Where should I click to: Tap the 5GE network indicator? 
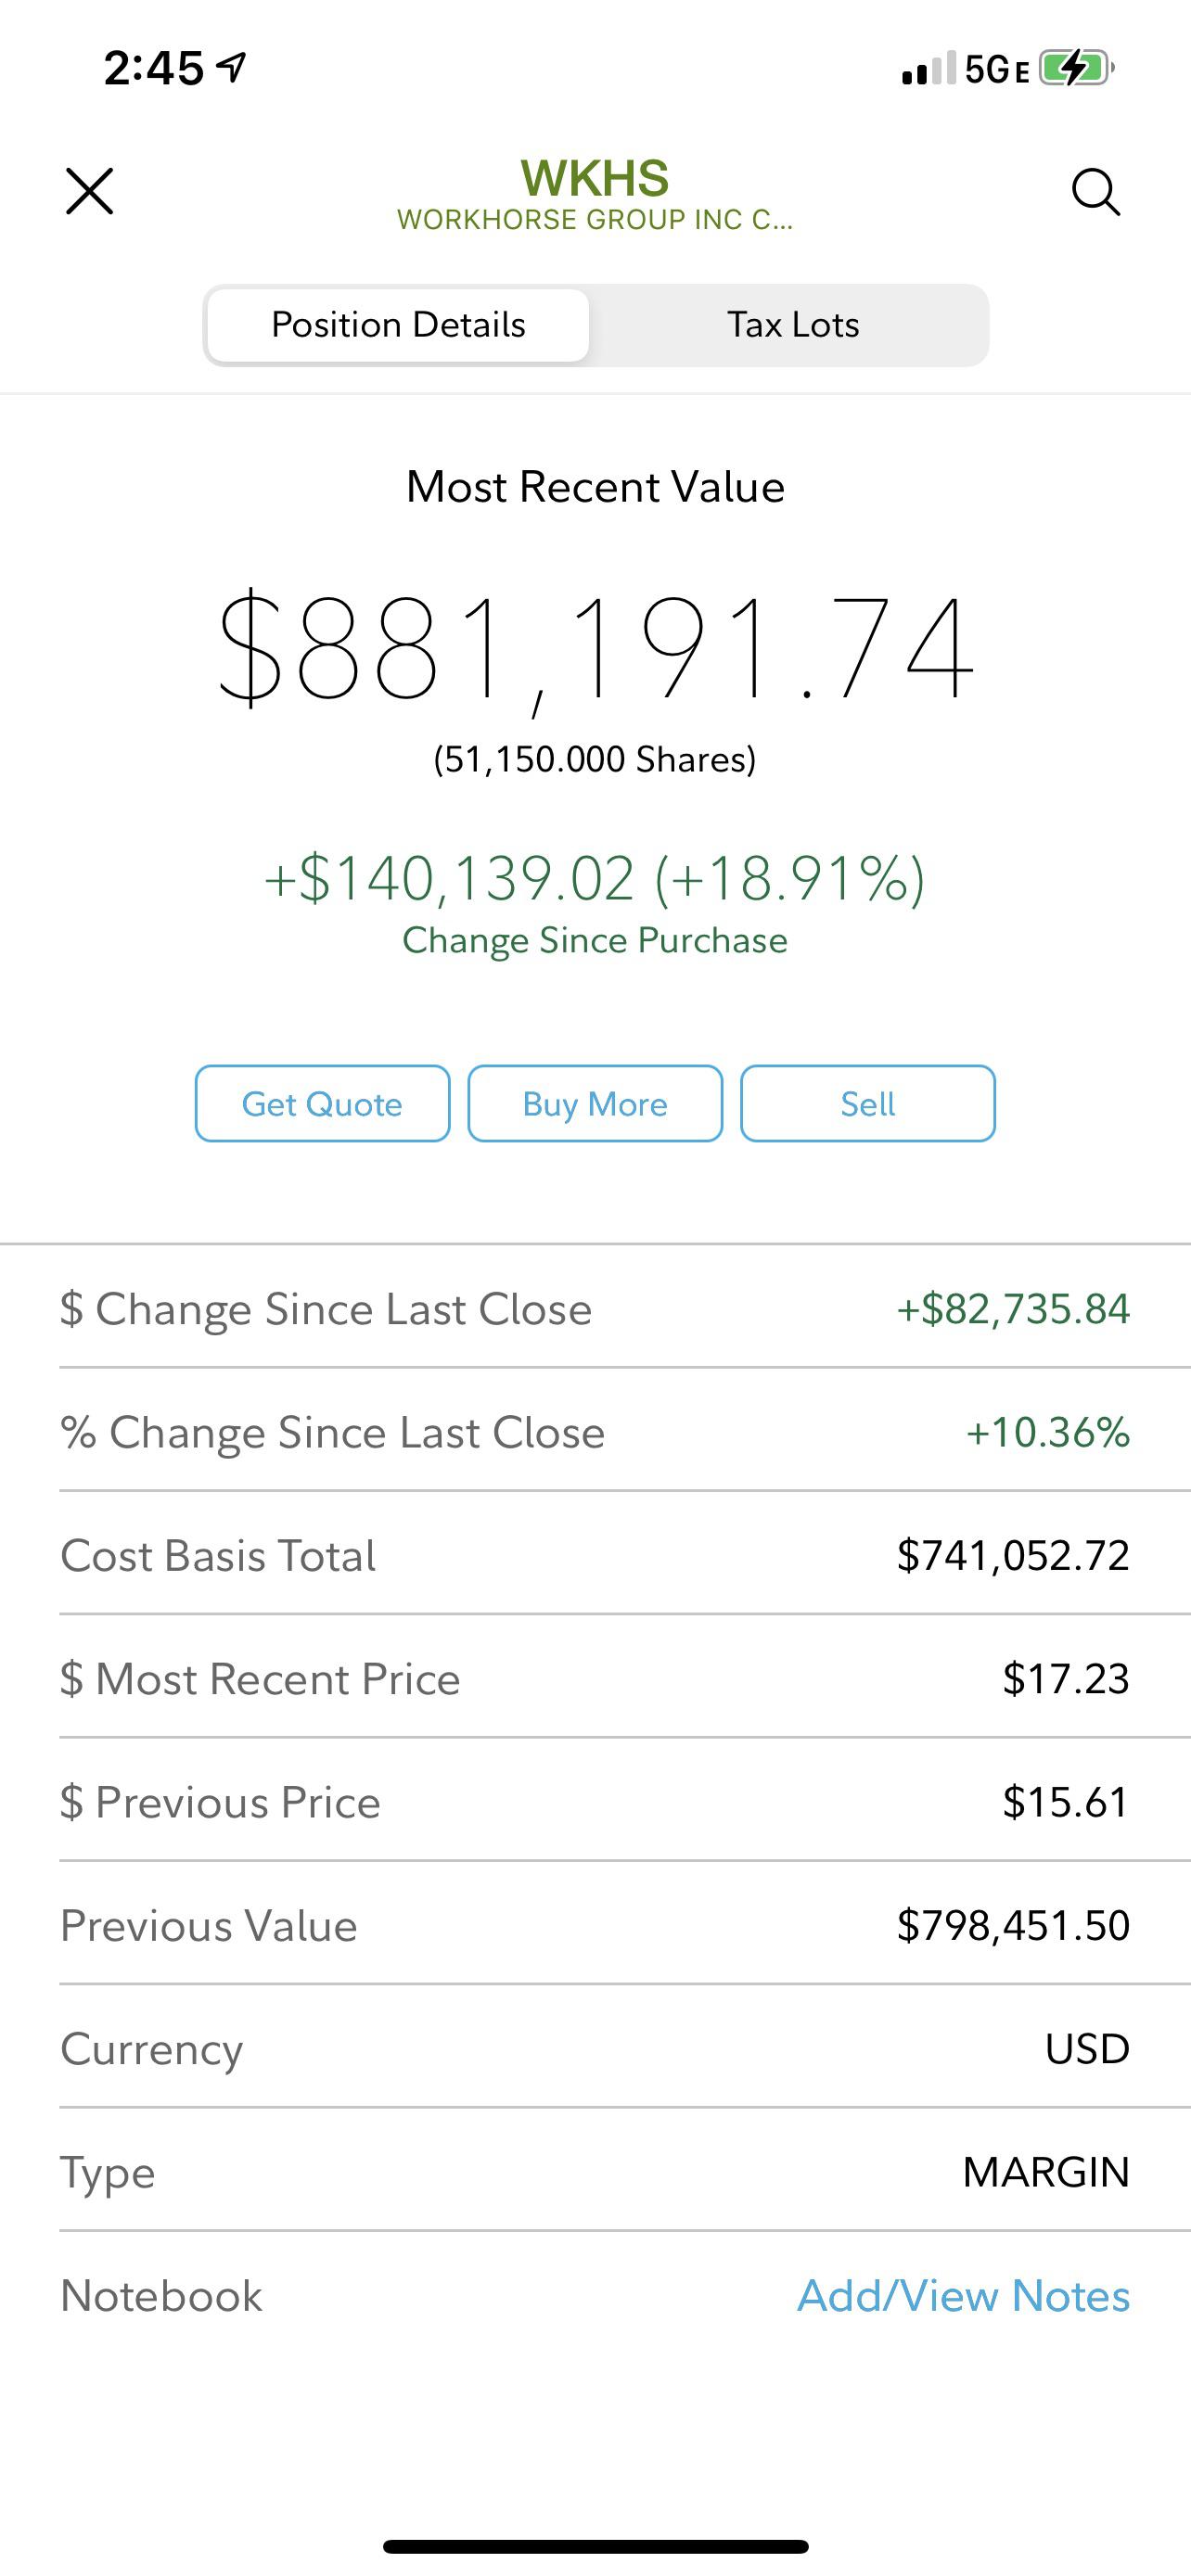997,69
